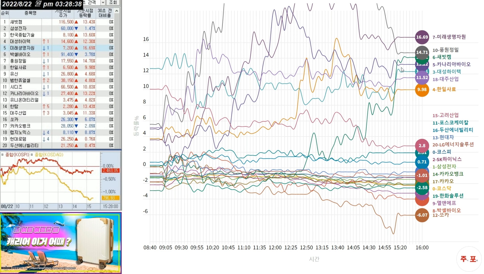This screenshot has height=274, width=484.
Task: Select the 현대로템 table row
Action: point(57,139)
